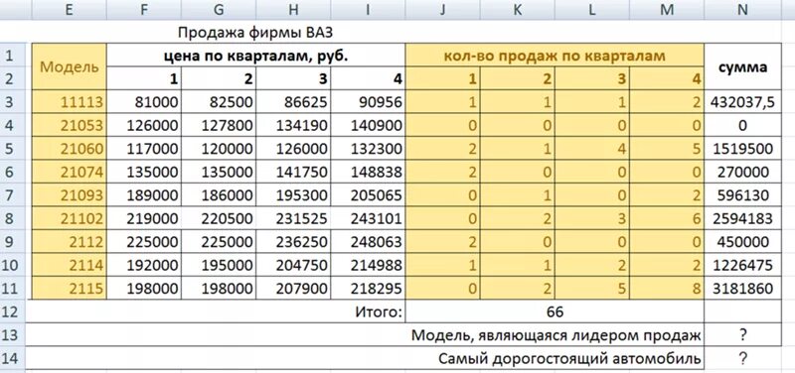Click the title cell 'Продажа фирмы ВАЗ'
Image resolution: width=795 pixels, height=373 pixels.
(x=255, y=33)
